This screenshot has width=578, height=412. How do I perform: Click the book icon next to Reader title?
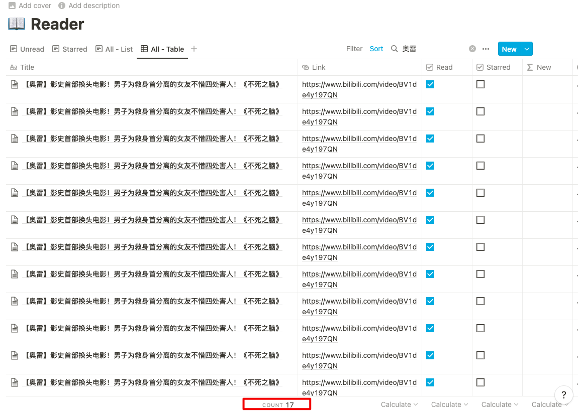pos(16,24)
